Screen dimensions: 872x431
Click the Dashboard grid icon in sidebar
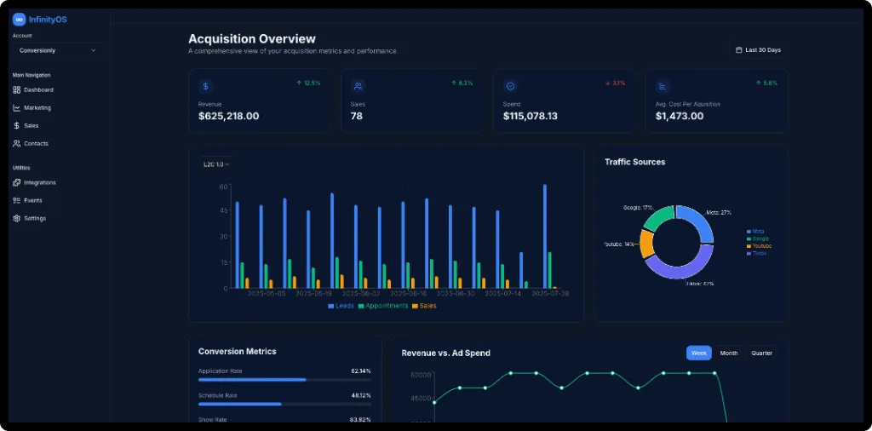tap(17, 90)
